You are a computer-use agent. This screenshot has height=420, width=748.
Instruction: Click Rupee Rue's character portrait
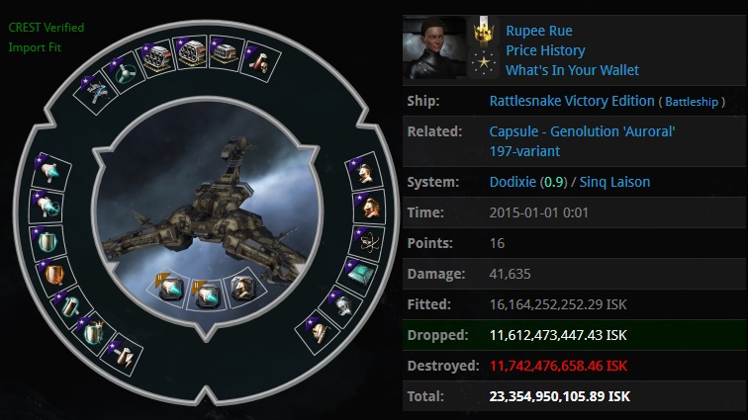[434, 46]
